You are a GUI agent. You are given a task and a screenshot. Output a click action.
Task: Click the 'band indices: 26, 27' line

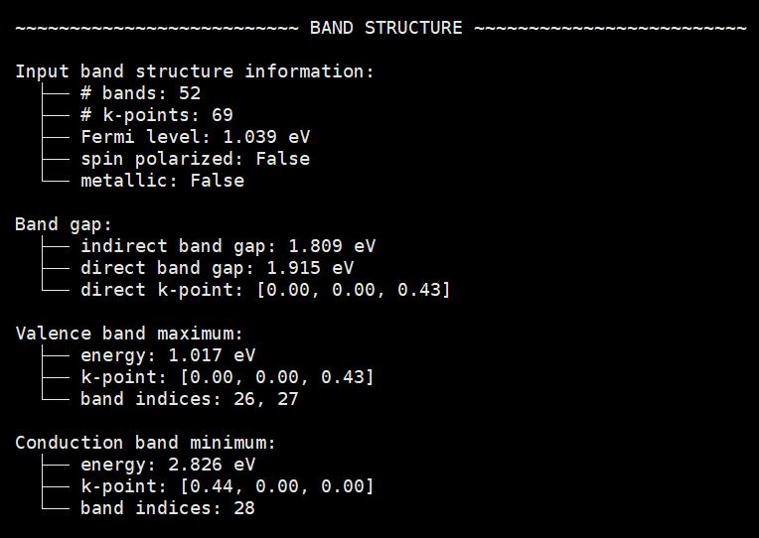[x=190, y=399]
